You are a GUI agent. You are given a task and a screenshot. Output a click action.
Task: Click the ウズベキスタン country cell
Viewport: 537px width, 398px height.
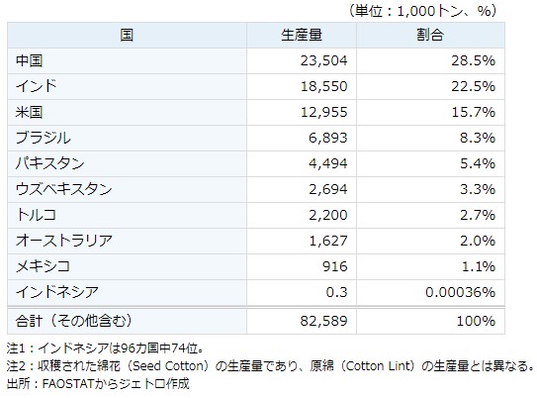click(127, 189)
